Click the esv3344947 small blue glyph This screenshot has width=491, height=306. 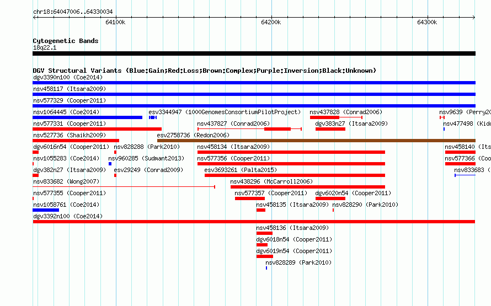point(153,117)
